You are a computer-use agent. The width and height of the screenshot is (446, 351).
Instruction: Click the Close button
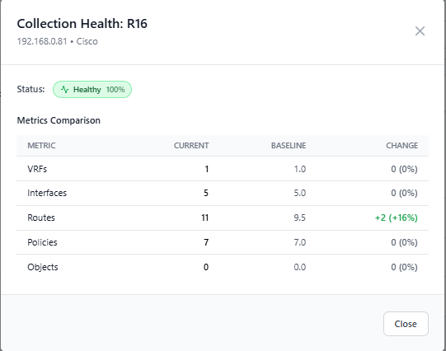point(406,324)
